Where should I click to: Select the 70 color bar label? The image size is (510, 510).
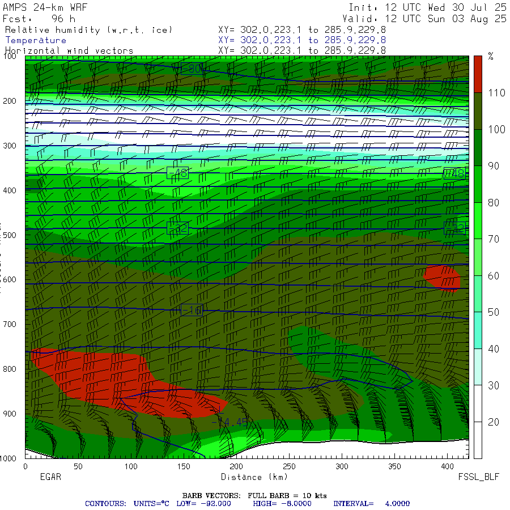point(494,239)
